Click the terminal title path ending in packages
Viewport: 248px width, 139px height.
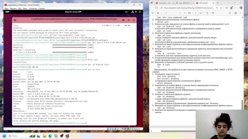[x=74, y=19]
